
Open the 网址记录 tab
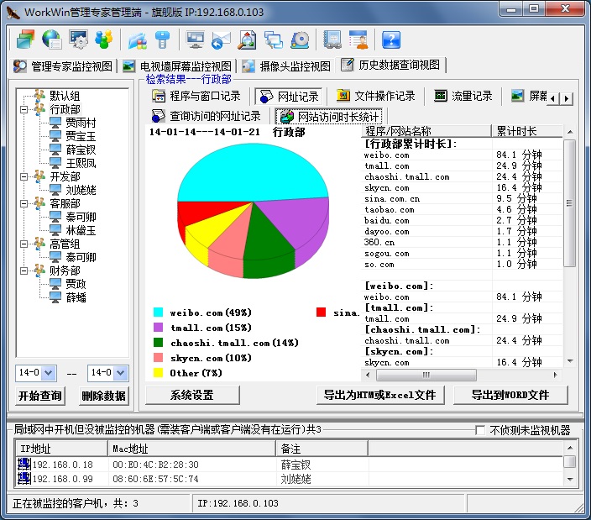289,96
